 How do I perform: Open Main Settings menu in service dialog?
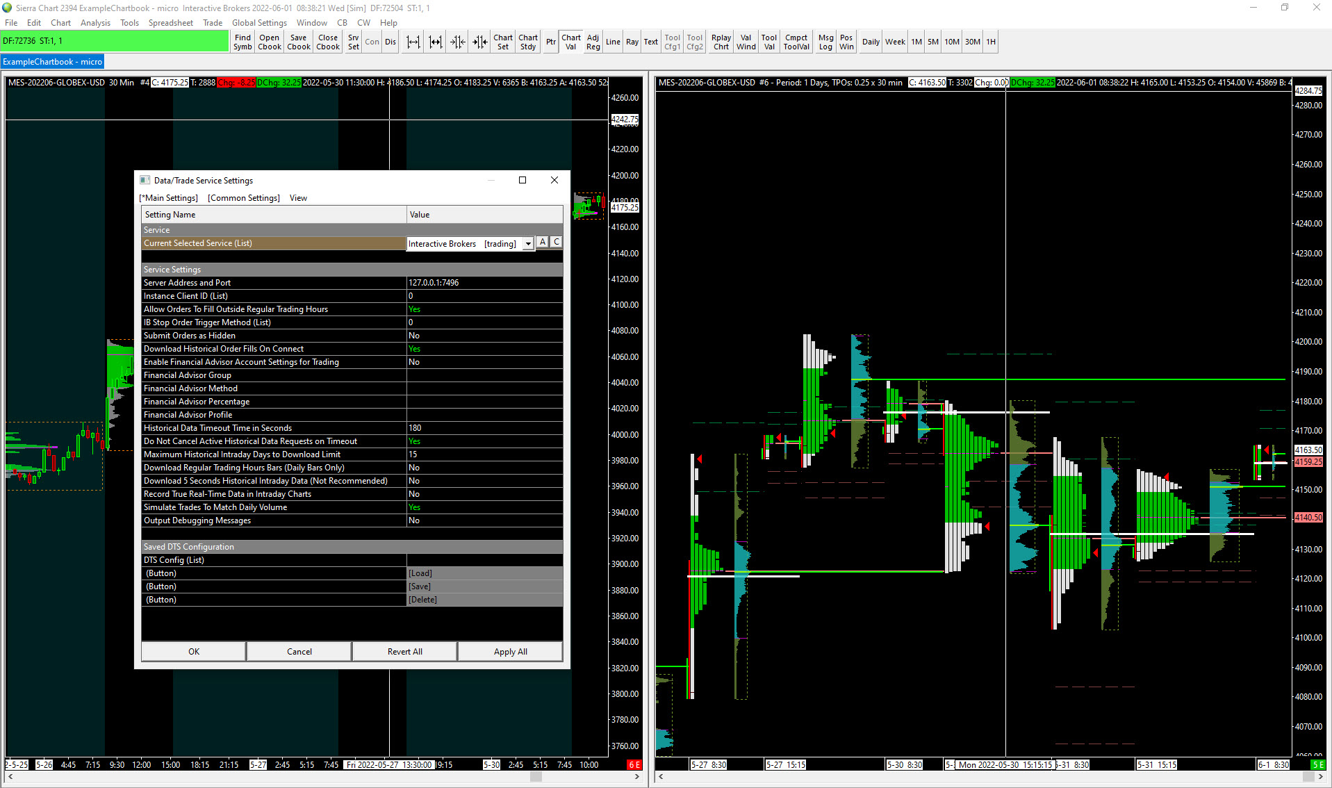(169, 198)
